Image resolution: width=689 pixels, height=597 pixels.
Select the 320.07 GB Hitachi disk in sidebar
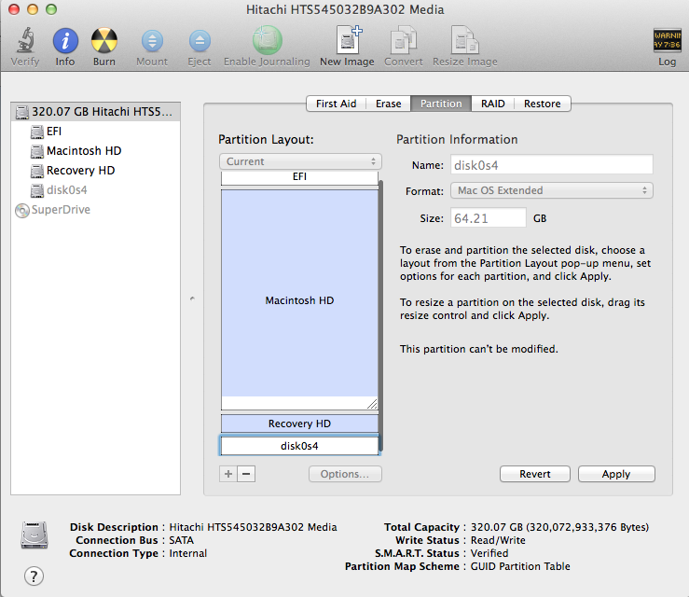coord(95,112)
